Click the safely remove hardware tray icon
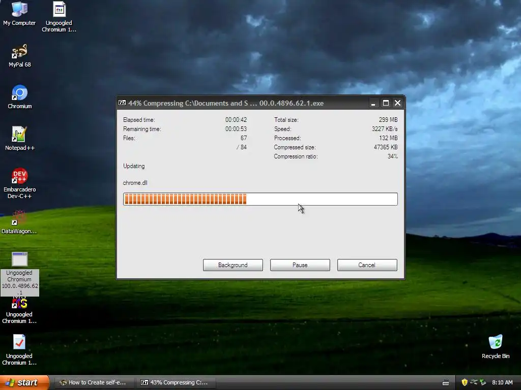The width and height of the screenshot is (521, 390). coord(483,382)
